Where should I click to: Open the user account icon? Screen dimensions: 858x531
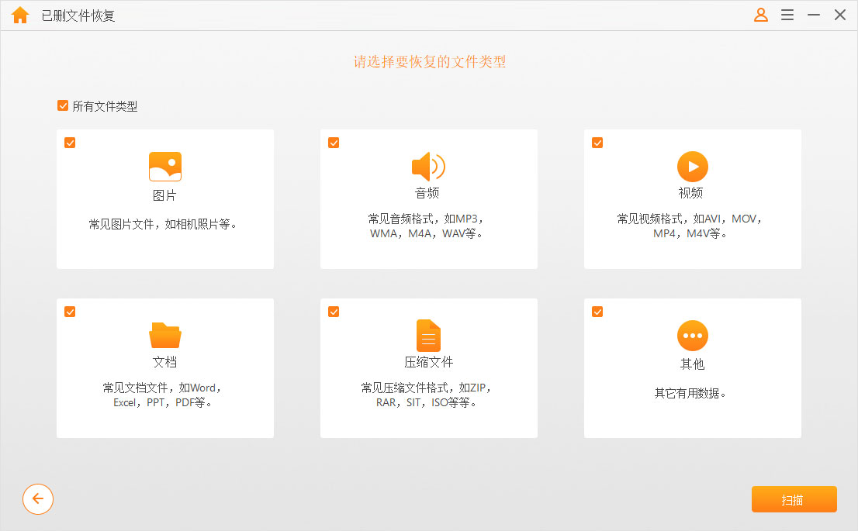coord(761,16)
